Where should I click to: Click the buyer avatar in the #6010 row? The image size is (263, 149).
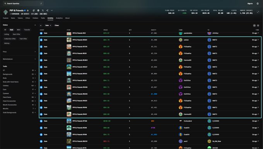209,141
